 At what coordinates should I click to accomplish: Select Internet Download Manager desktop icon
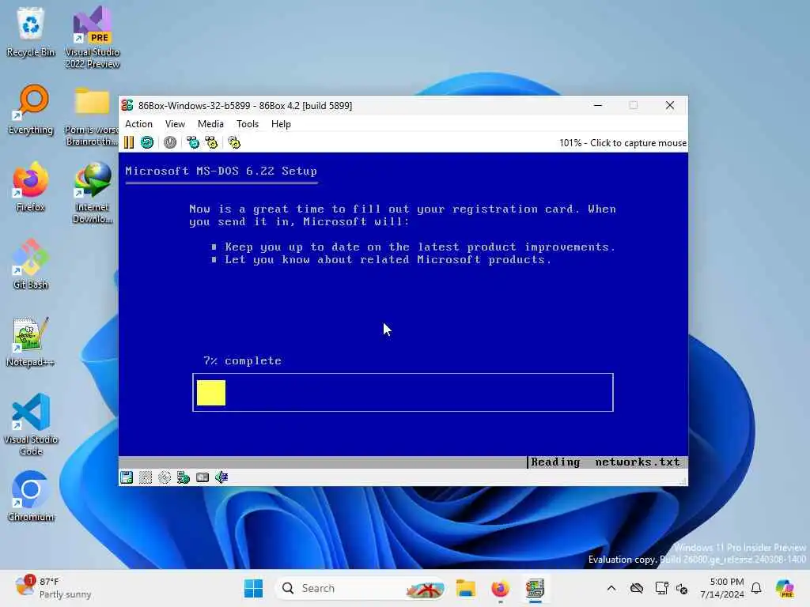click(x=93, y=193)
